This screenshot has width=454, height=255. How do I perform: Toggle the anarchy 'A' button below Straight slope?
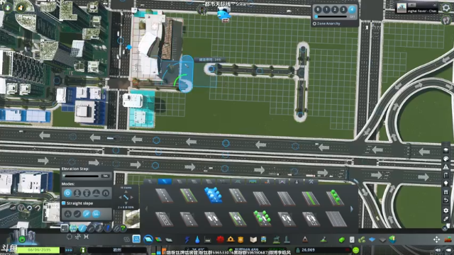68,214
